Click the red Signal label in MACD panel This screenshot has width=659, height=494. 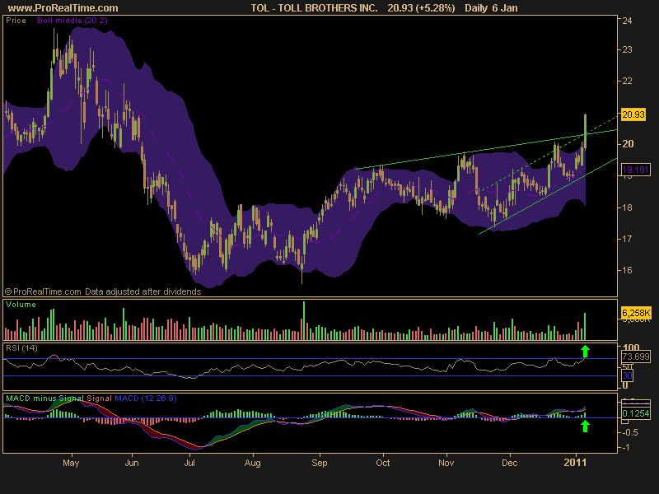click(99, 398)
